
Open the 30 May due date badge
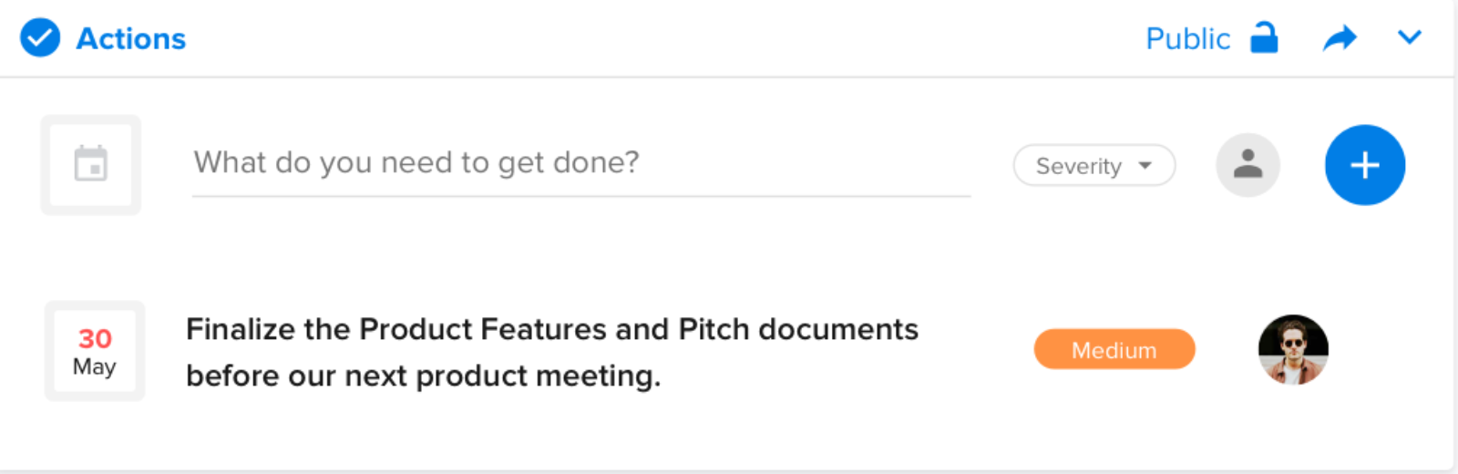coord(95,351)
